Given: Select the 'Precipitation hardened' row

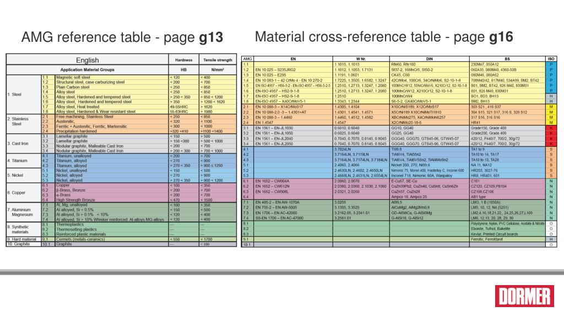Looking at the screenshot, I should pos(139,132).
